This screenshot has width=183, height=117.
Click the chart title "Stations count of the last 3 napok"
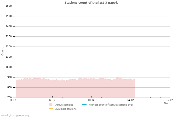tap(91, 3)
